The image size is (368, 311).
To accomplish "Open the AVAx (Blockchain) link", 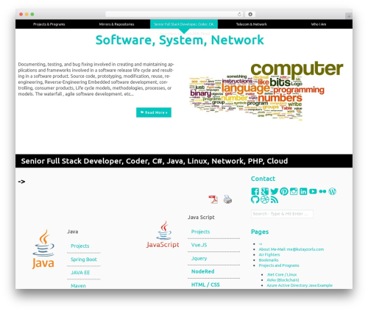I will point(283,280).
